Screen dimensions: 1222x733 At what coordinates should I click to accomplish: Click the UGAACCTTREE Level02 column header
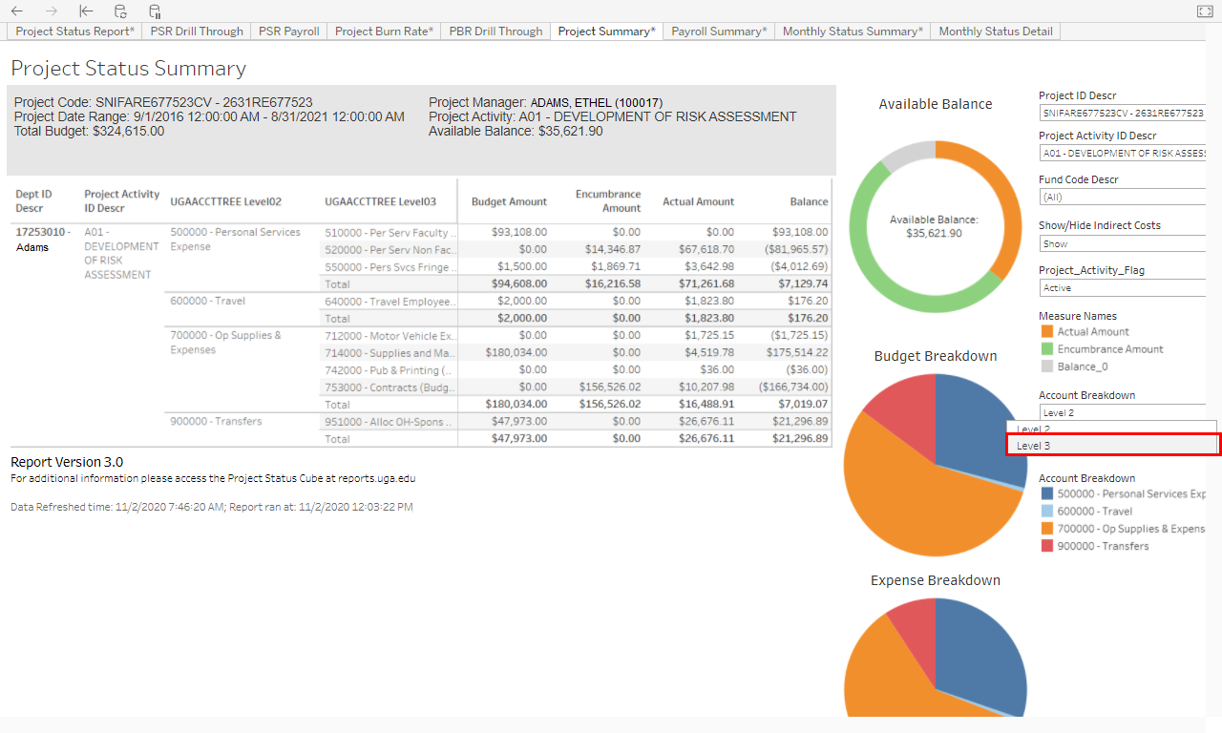point(225,201)
